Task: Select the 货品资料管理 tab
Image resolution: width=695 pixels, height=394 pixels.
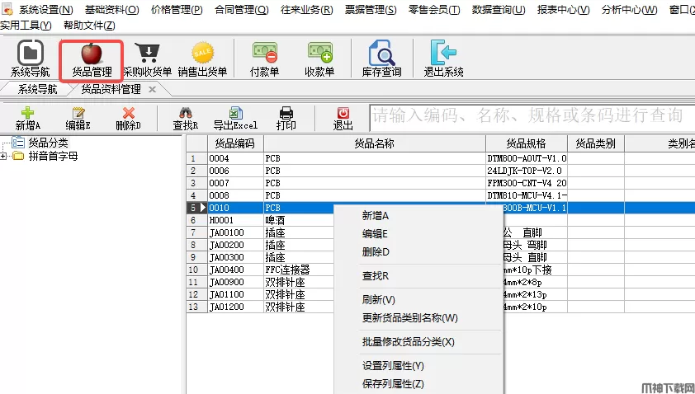Action: tap(111, 89)
